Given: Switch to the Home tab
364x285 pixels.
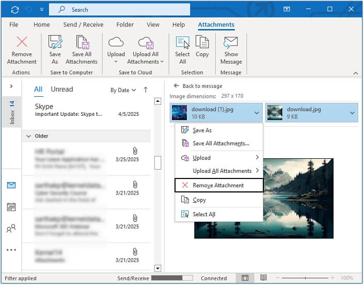Looking at the screenshot, I should (41, 25).
